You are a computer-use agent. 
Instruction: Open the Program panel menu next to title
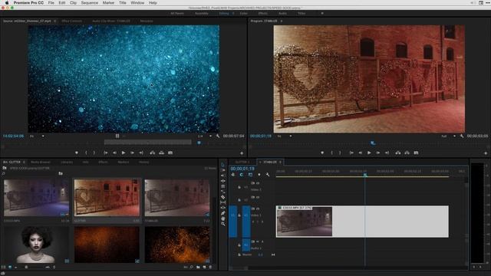[x=282, y=21]
